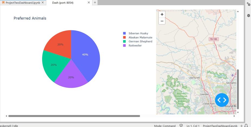251x127 pixels.
Task: Switch to the ProjectTwoDashboard.ipynb tab
Action: (x=23, y=2)
